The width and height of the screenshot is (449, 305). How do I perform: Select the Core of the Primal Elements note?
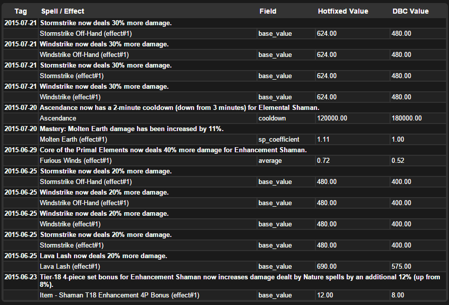[173, 150]
